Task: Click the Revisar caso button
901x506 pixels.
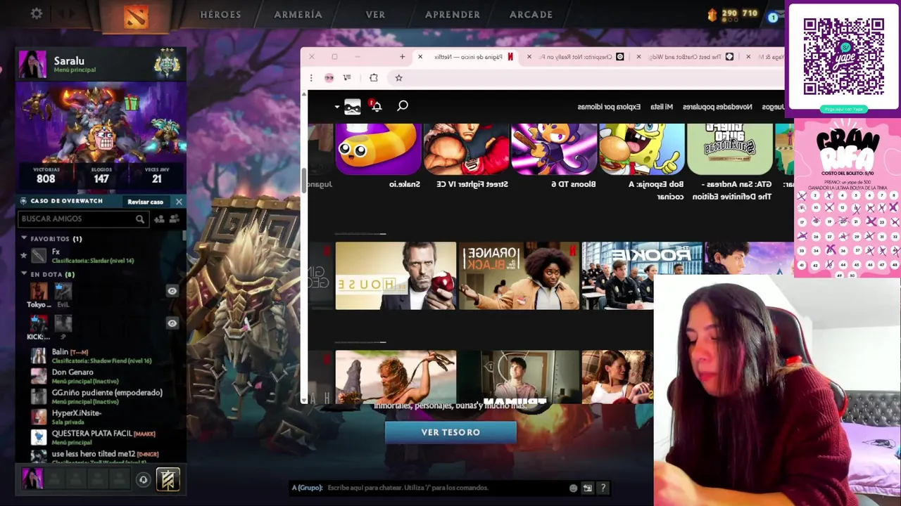Action: (x=145, y=202)
